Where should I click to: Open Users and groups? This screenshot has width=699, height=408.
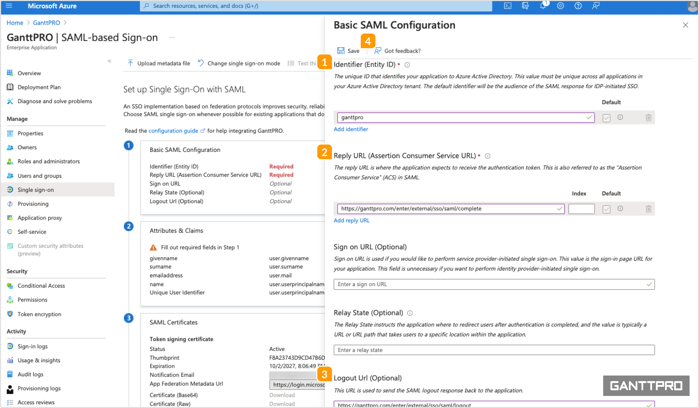(39, 176)
